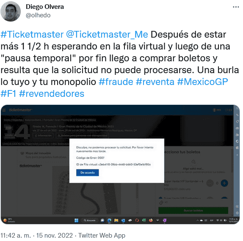Increase Super Venta VIP ticket quantity with plus
Viewport: 243px width, 241px height.
pos(224,183)
